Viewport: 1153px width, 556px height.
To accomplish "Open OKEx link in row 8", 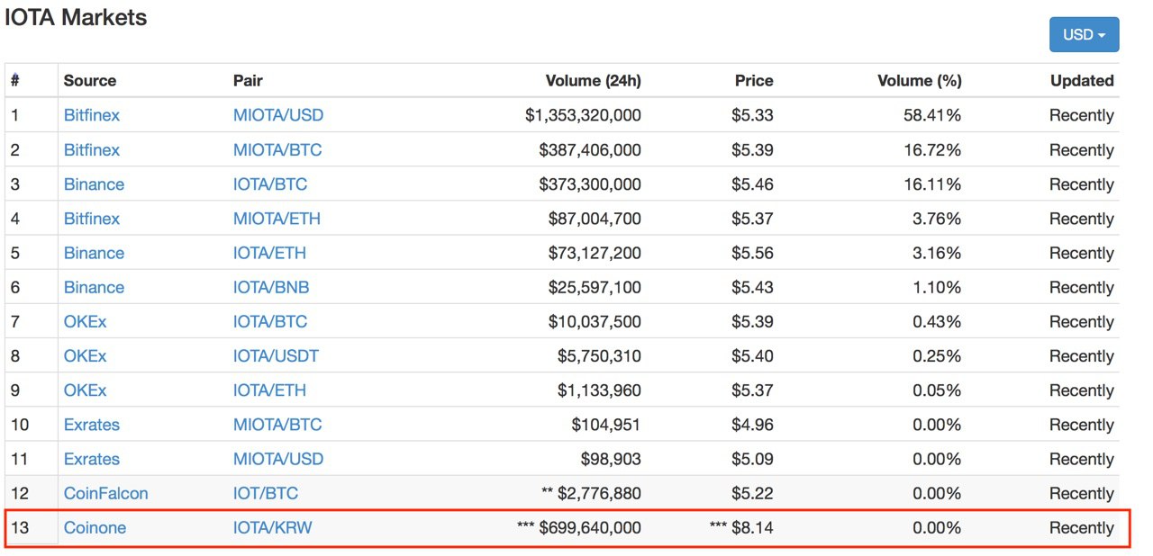I will point(85,355).
